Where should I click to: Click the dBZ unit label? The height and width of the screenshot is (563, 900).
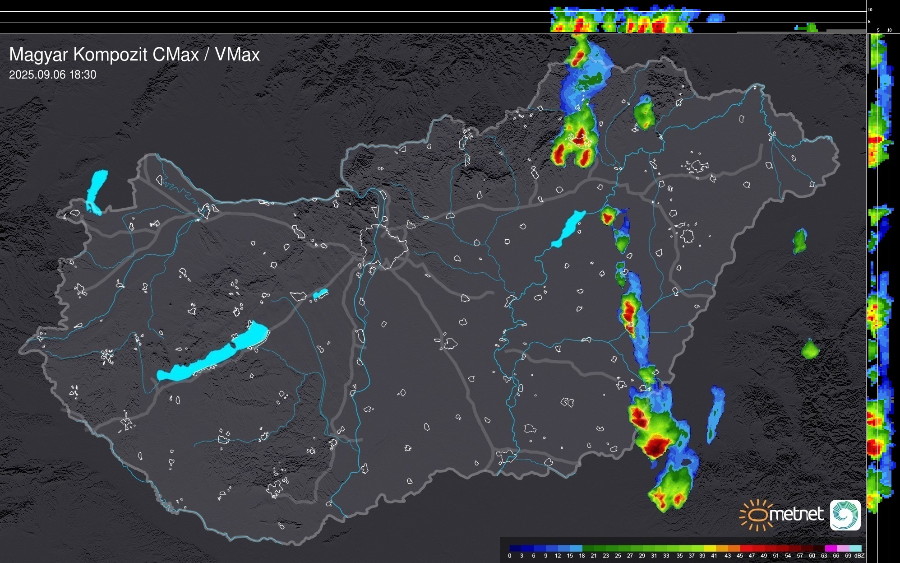tap(859, 556)
